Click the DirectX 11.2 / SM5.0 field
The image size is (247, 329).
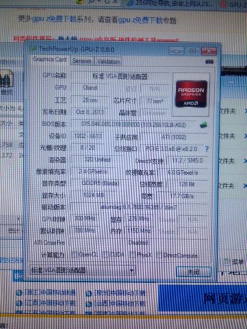187,160
